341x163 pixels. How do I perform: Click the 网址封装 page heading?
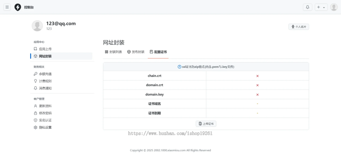[x=114, y=43]
